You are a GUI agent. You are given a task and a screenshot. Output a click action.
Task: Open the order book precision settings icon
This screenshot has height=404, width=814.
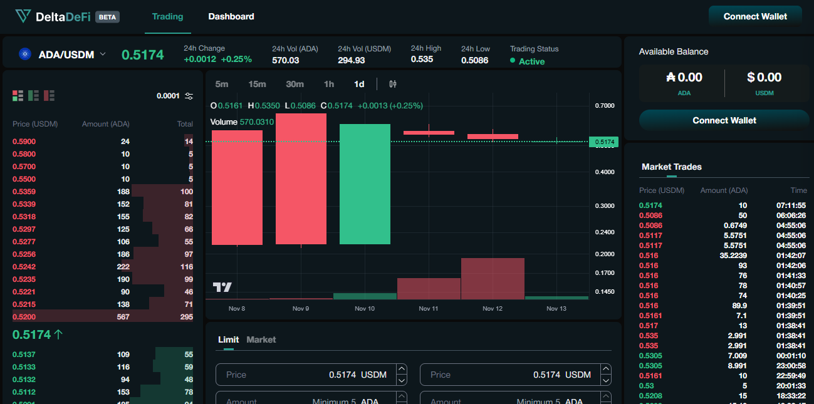[189, 96]
